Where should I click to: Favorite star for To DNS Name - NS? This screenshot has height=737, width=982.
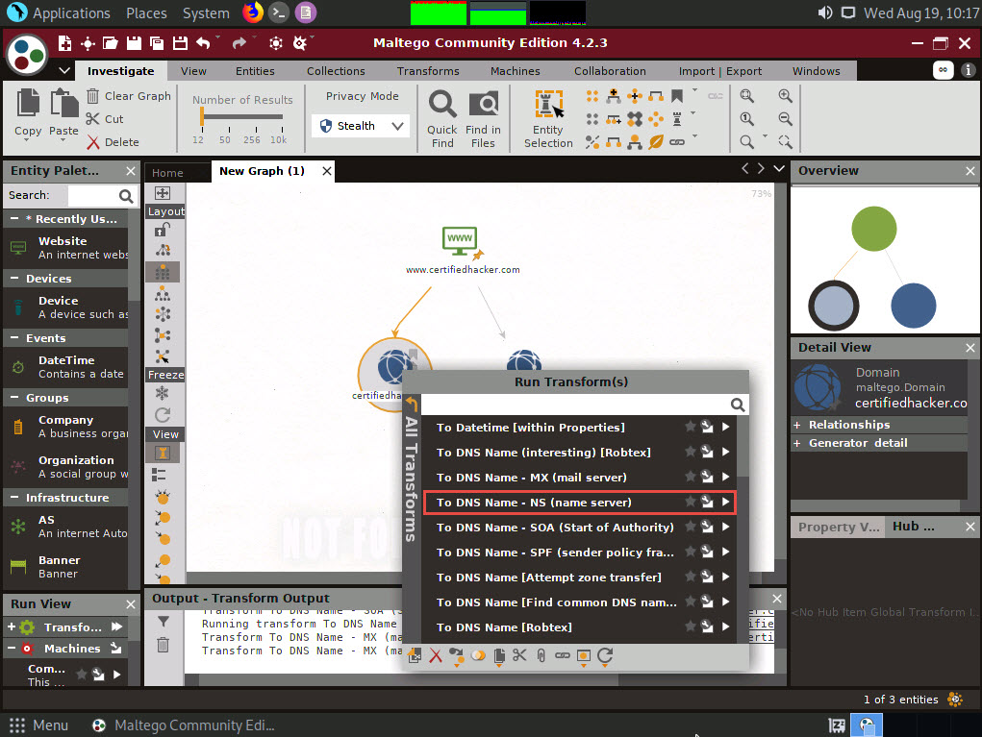pos(690,502)
